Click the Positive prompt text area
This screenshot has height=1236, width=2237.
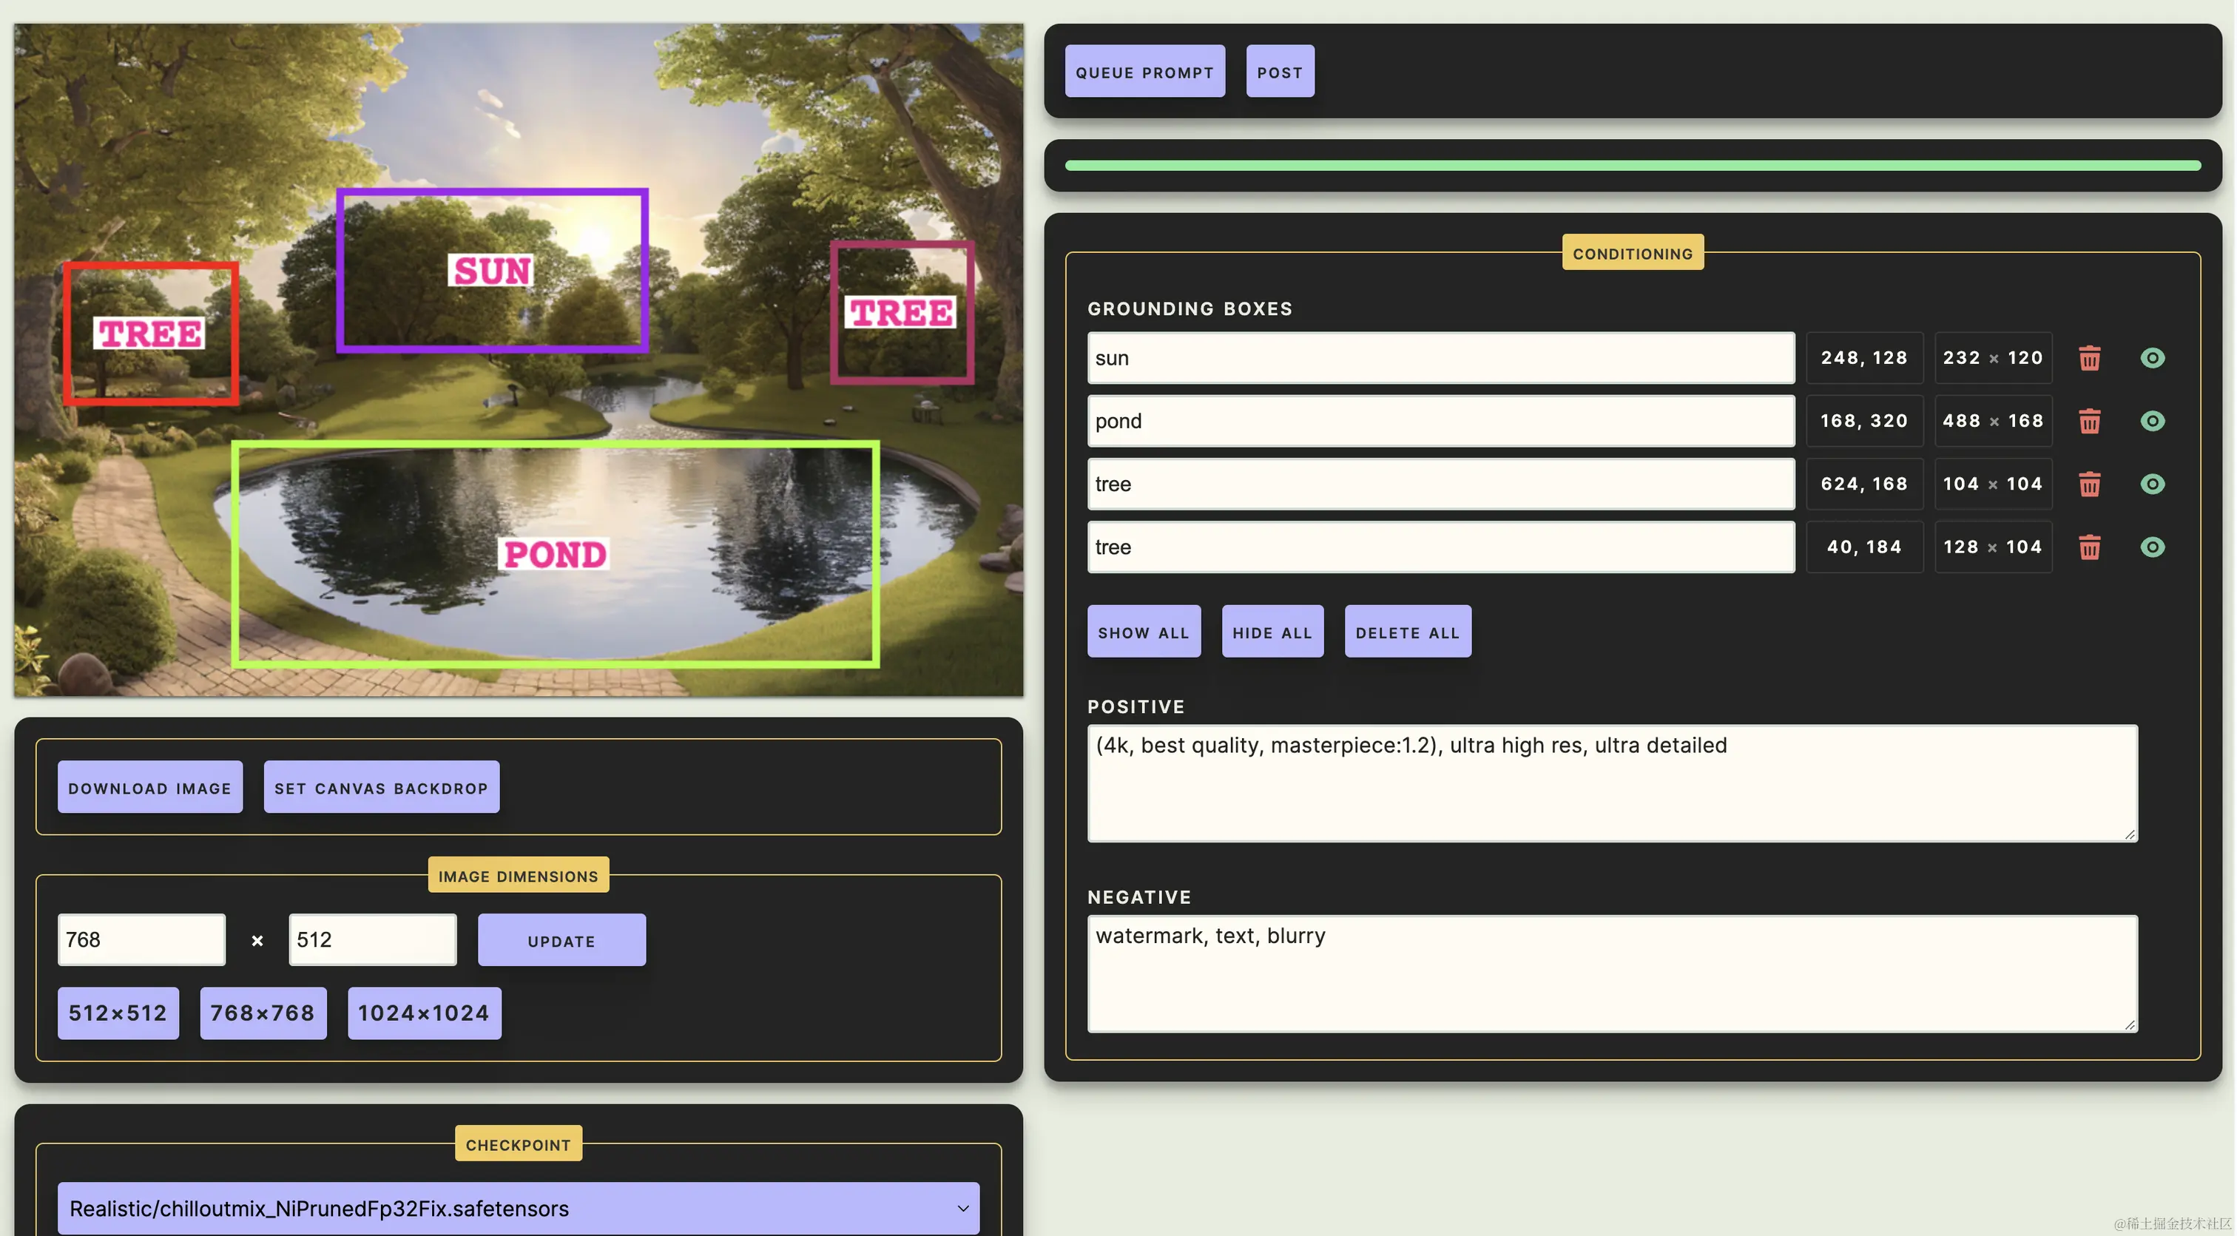click(1611, 783)
